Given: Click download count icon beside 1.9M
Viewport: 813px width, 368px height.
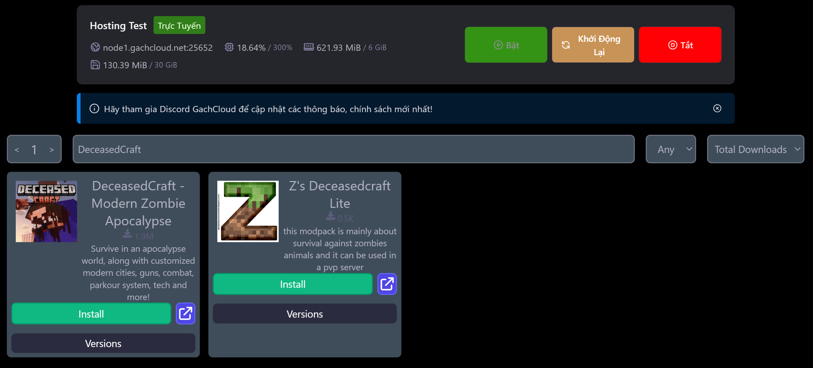Looking at the screenshot, I should coord(128,234).
